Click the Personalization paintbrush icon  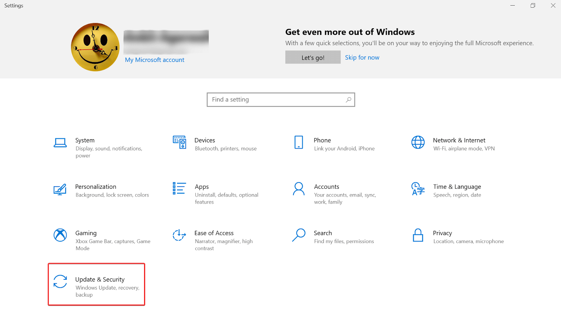click(60, 189)
